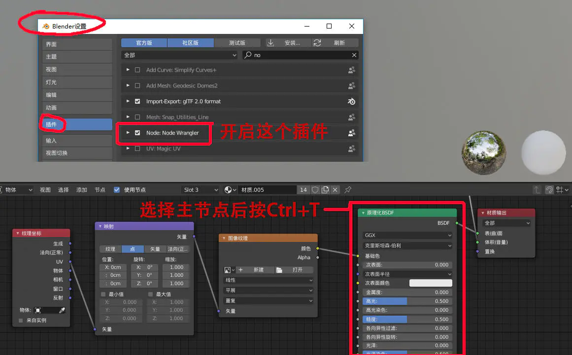Expand glTF 2.0 format details triangle
Viewport: 572px width, 355px height.
(x=128, y=101)
